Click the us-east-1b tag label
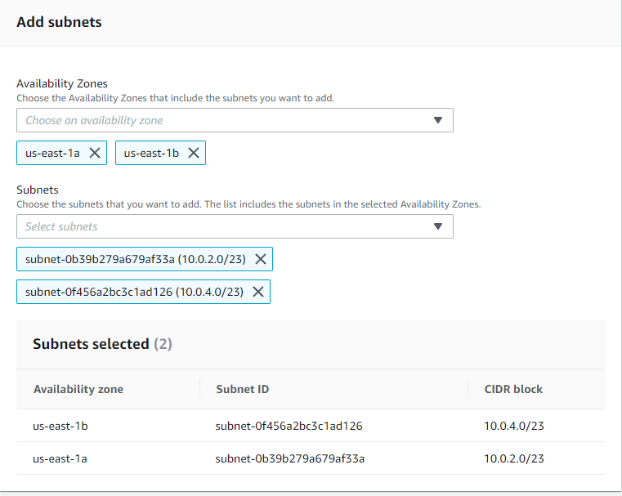Screen dimensions: 622x496 click(x=151, y=153)
